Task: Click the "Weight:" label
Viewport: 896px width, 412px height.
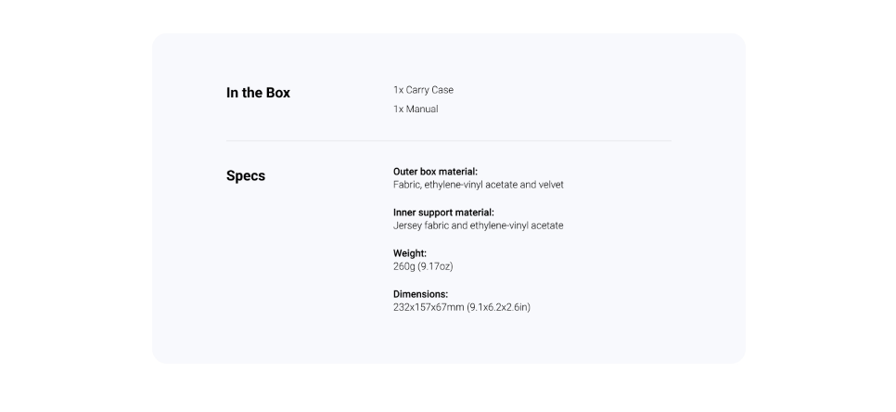Action: (410, 253)
